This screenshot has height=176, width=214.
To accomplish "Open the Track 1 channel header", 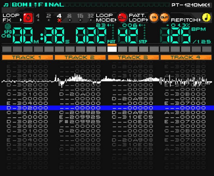I will tap(27, 57).
